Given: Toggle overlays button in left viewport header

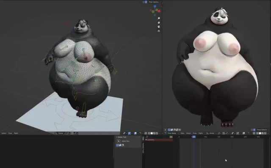Looking at the screenshot, I should click(135, 133).
